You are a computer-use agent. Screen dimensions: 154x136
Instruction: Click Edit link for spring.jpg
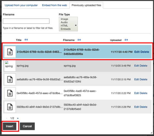pyautogui.click(x=137, y=66)
